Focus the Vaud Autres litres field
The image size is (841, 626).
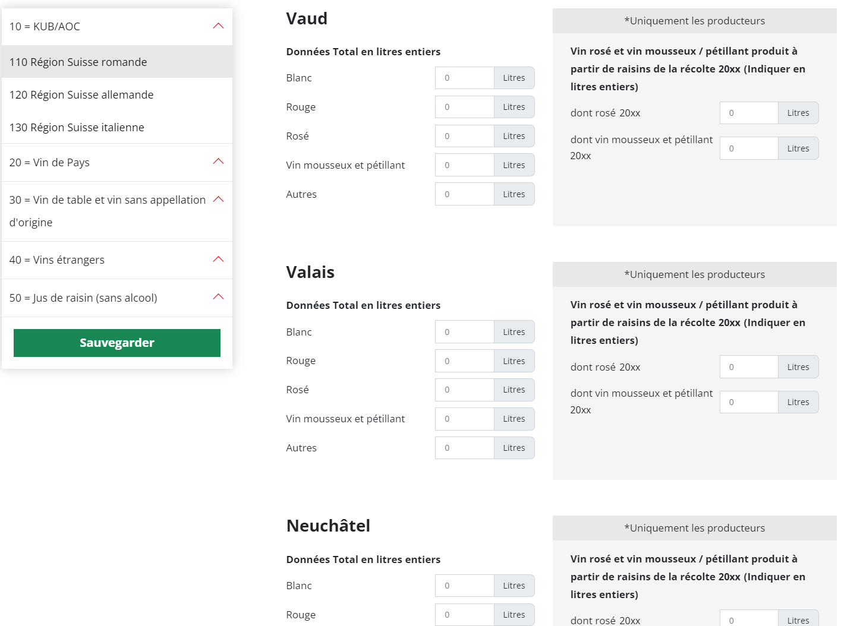click(464, 194)
